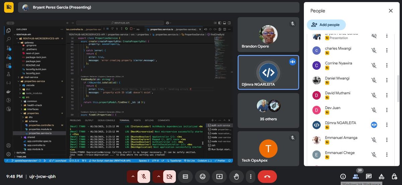The image size is (402, 185).
Task: Toggle your camera in the call toolbar
Action: tap(170, 176)
